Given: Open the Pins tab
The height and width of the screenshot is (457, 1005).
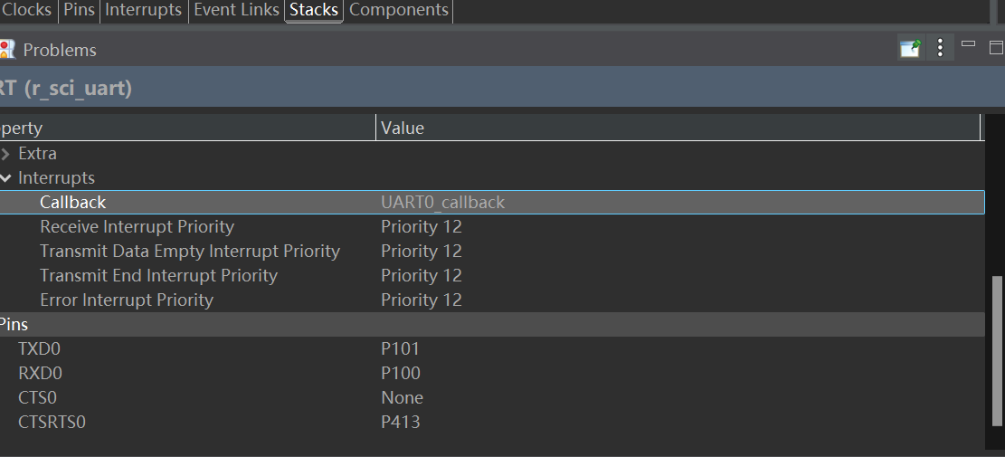Looking at the screenshot, I should (x=79, y=10).
